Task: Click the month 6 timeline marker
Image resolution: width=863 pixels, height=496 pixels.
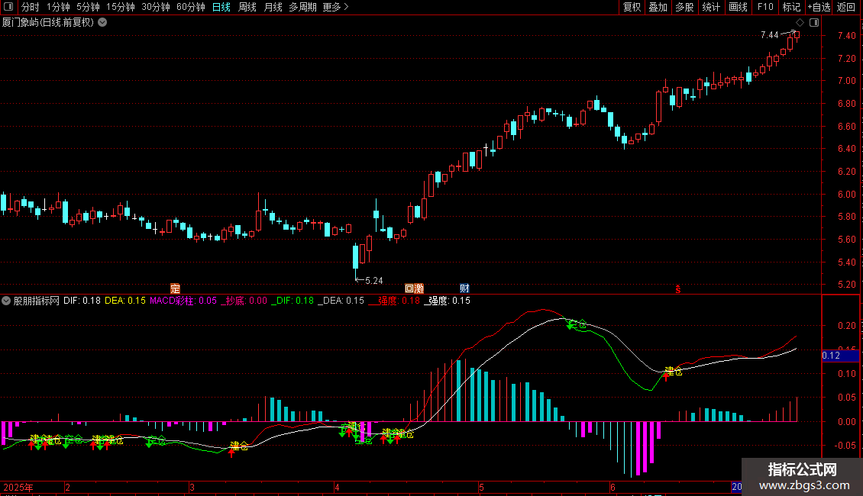Action: pyautogui.click(x=613, y=488)
